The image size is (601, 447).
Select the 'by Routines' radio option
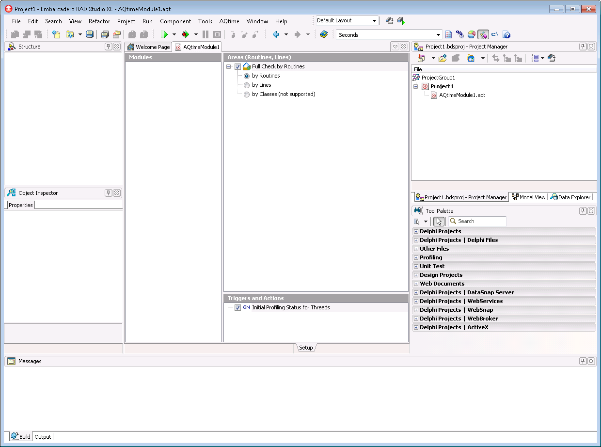[x=247, y=76]
